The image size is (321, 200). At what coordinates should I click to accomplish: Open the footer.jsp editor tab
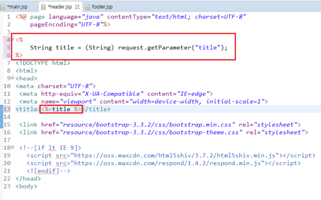pos(102,7)
